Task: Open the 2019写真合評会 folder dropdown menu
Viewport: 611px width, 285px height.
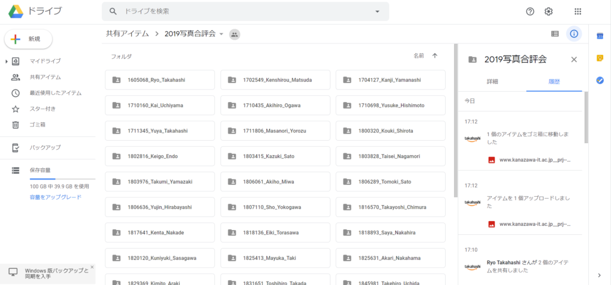Action: pos(221,34)
